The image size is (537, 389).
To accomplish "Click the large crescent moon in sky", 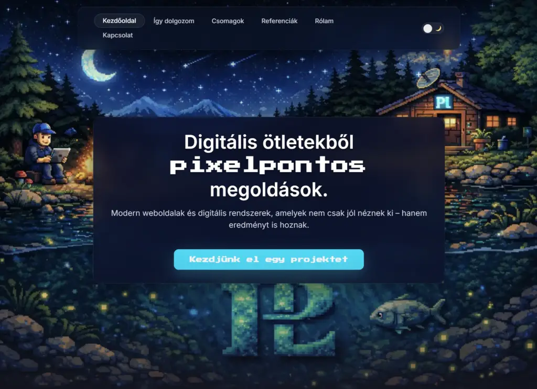I will tap(96, 65).
